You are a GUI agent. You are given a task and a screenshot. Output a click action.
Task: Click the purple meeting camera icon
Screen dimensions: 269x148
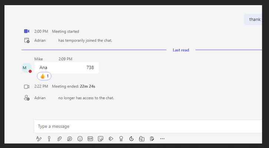pyautogui.click(x=27, y=31)
